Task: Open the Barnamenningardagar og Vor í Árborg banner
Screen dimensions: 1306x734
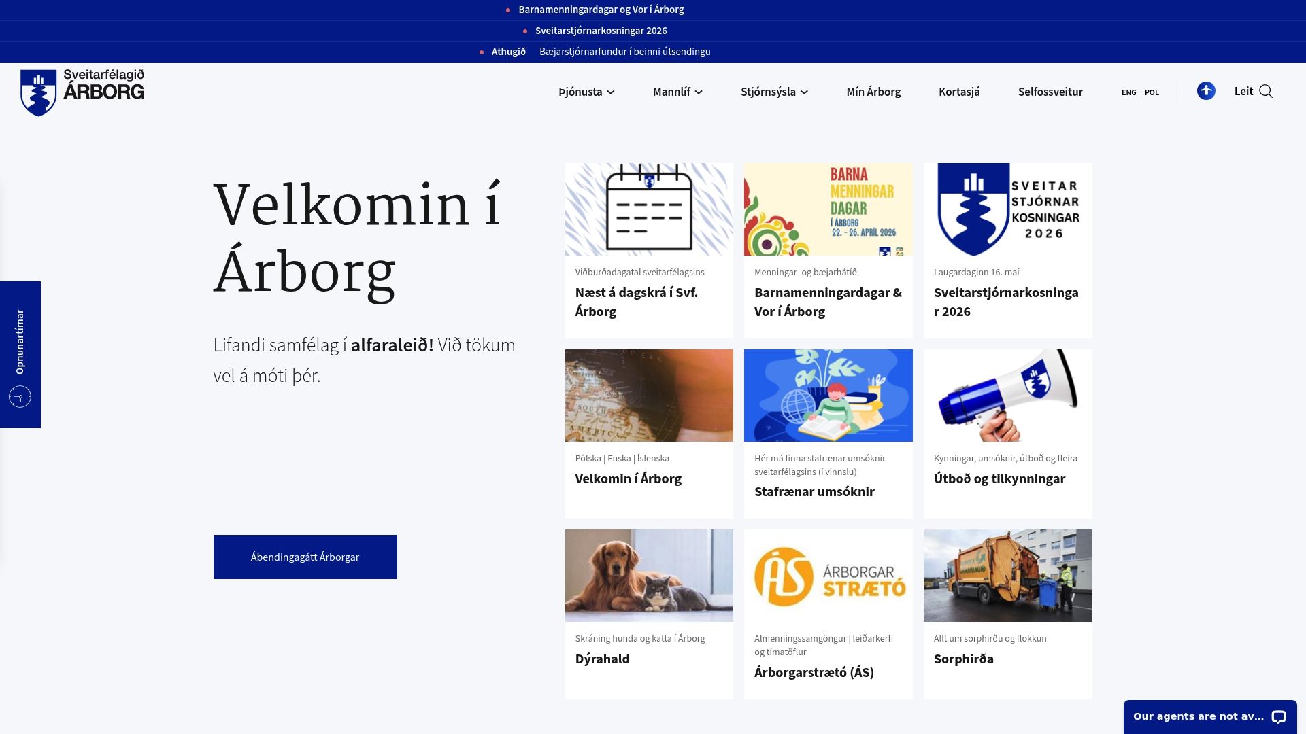Action: coord(601,10)
